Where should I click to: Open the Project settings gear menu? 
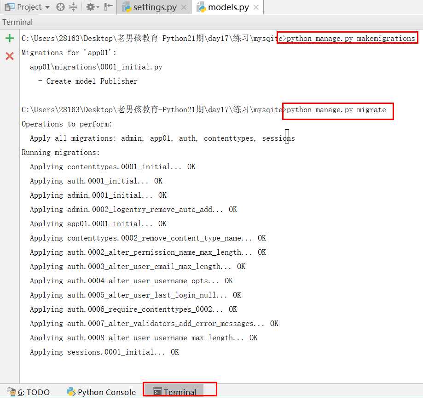click(93, 7)
